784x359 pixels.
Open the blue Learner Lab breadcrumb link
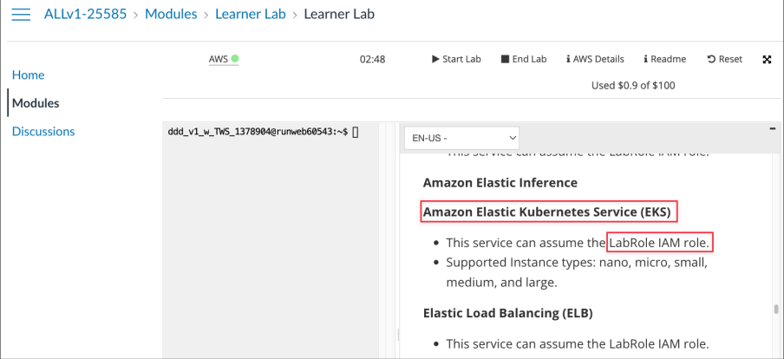click(x=251, y=14)
